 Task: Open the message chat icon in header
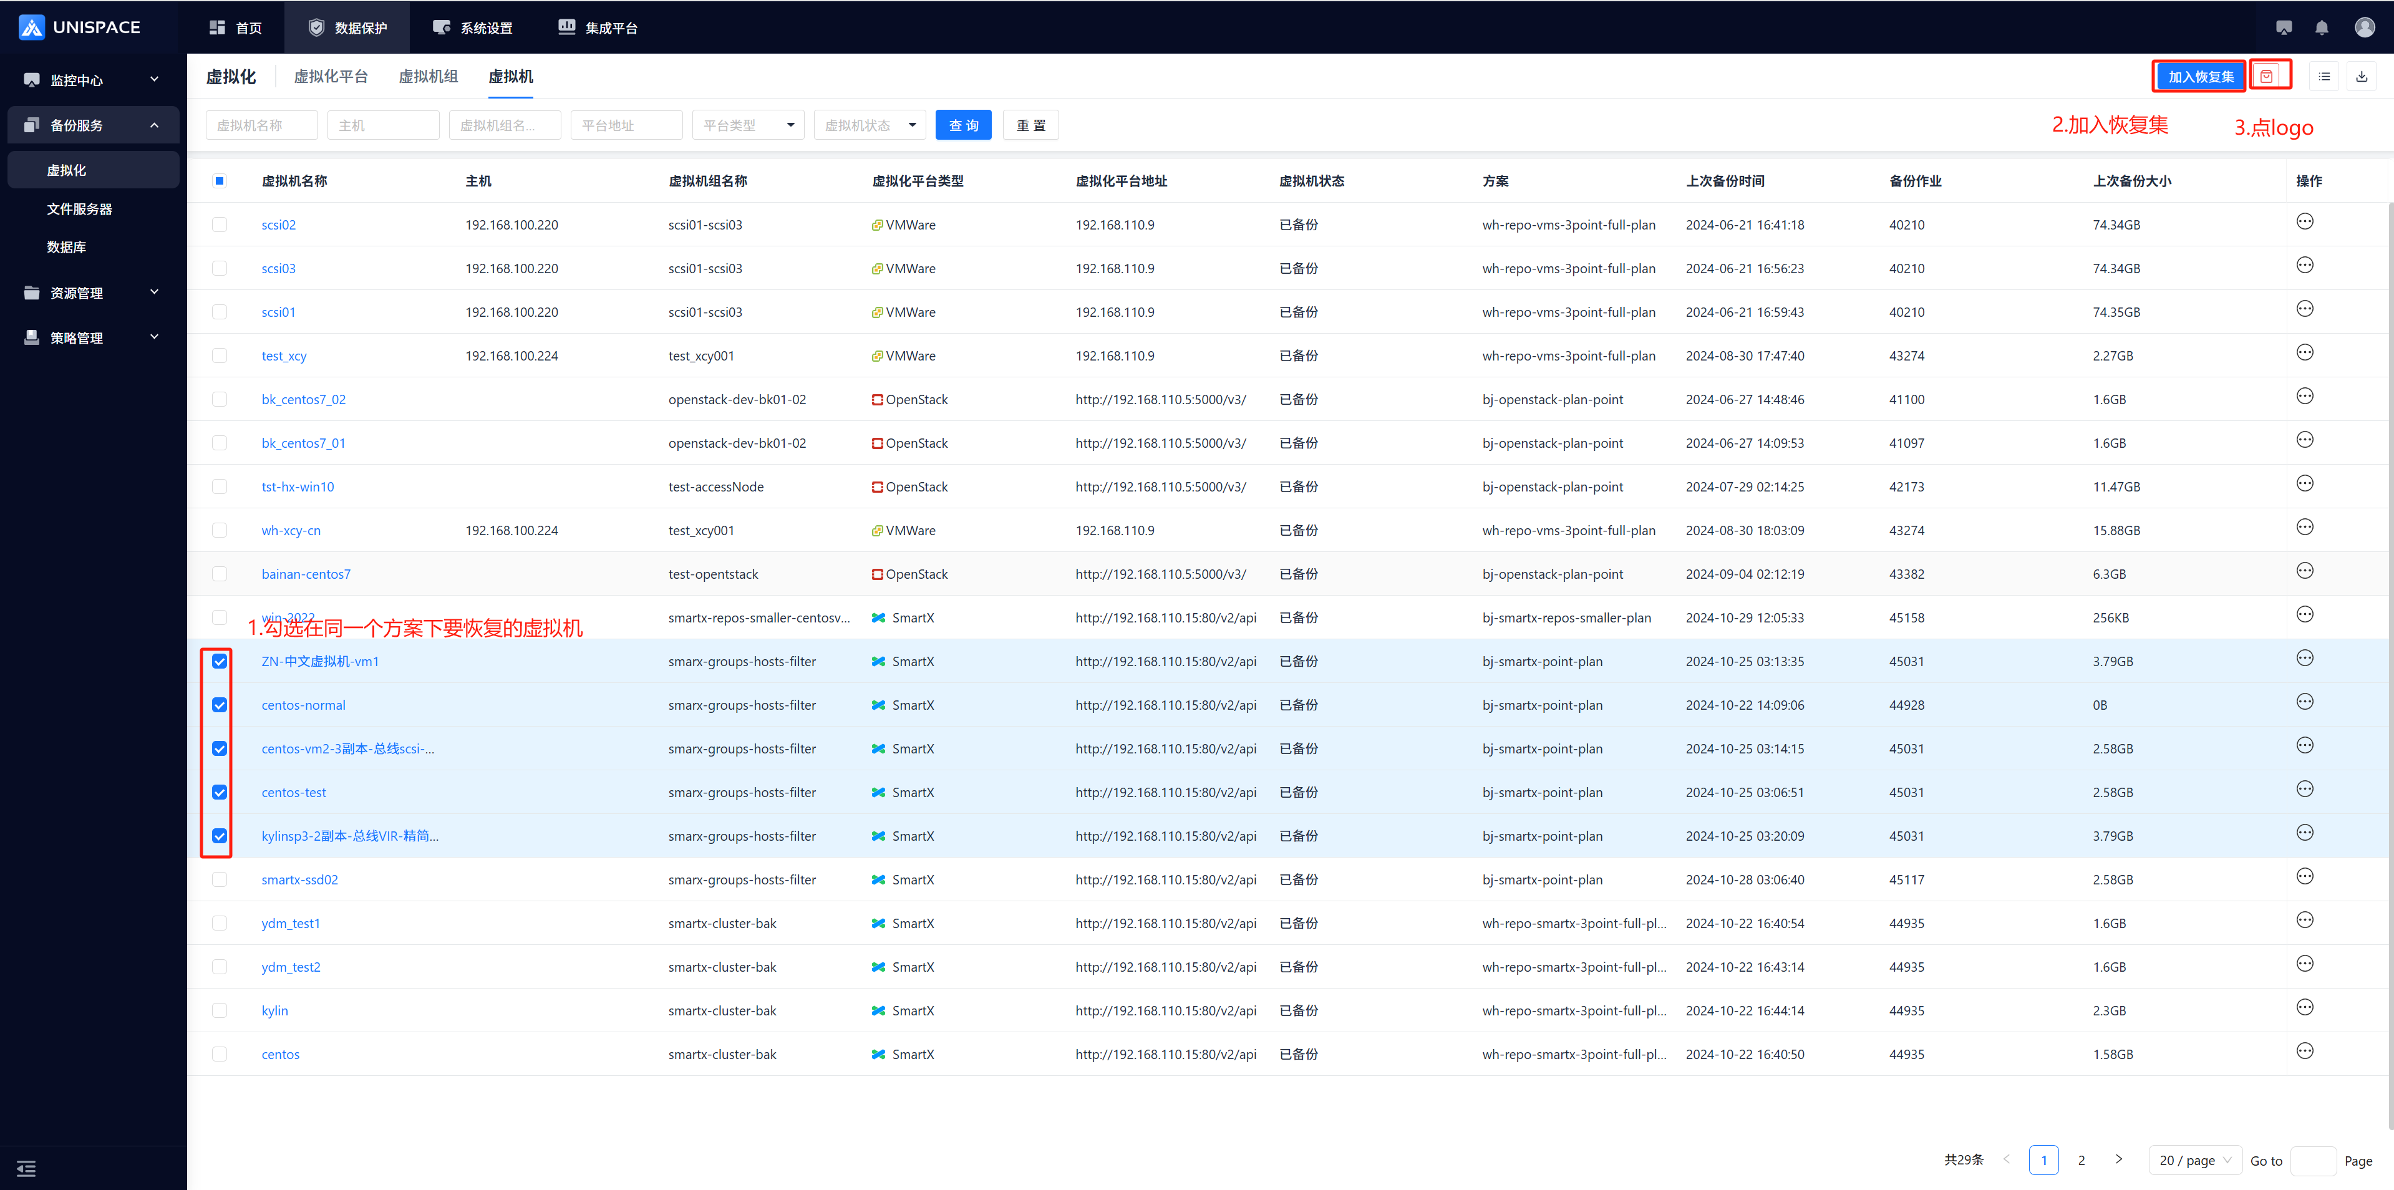coord(2284,28)
